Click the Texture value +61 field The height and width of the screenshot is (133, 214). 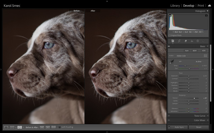pos(205,98)
